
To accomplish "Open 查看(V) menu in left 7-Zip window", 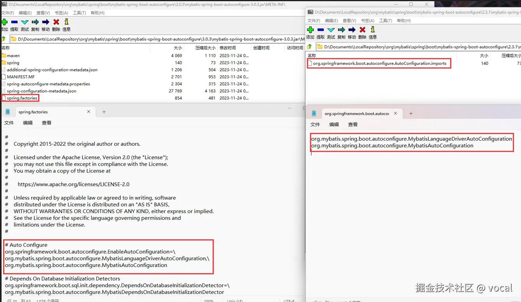I will (x=43, y=13).
